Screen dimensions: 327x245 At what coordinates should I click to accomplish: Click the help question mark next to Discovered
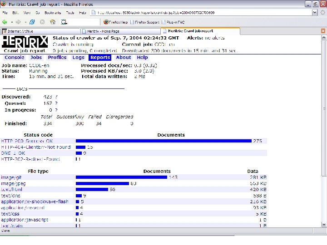pos(56,97)
